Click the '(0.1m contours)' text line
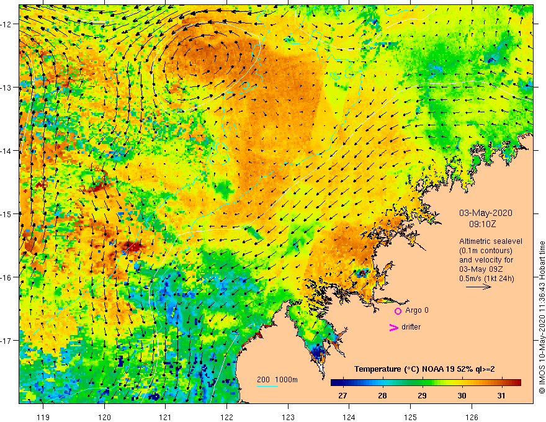 click(486, 251)
